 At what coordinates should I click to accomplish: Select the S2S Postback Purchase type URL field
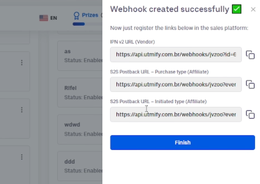point(176,84)
